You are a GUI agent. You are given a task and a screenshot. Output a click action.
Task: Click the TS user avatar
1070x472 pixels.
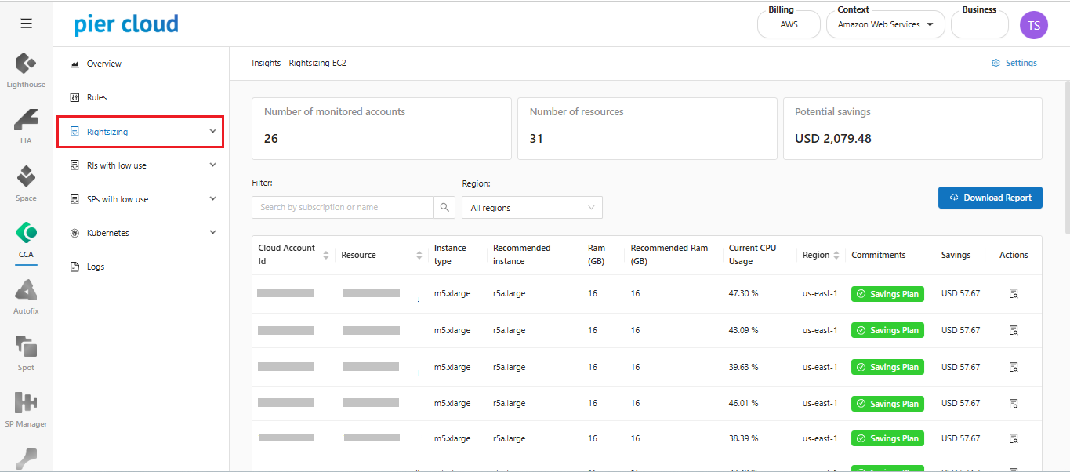pyautogui.click(x=1033, y=25)
